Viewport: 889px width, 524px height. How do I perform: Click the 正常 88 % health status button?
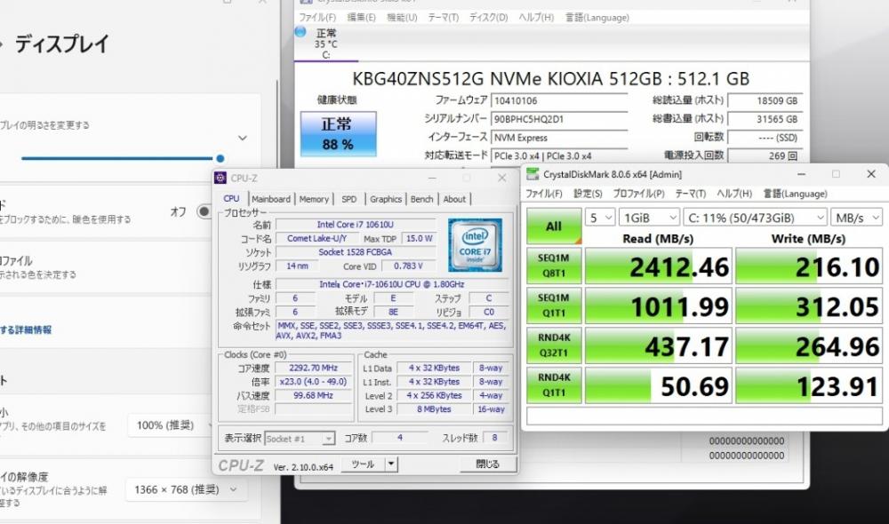pyautogui.click(x=338, y=134)
